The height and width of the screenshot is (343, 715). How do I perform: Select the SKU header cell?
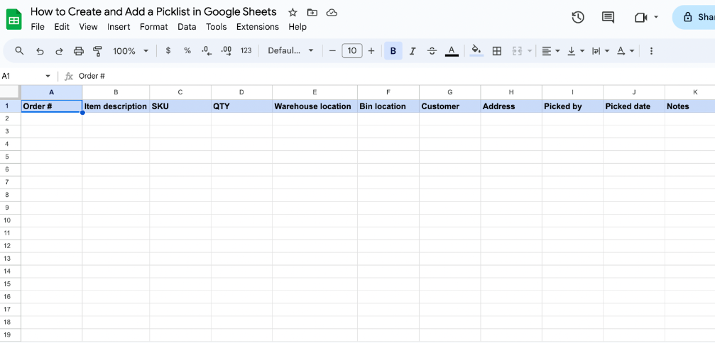180,106
